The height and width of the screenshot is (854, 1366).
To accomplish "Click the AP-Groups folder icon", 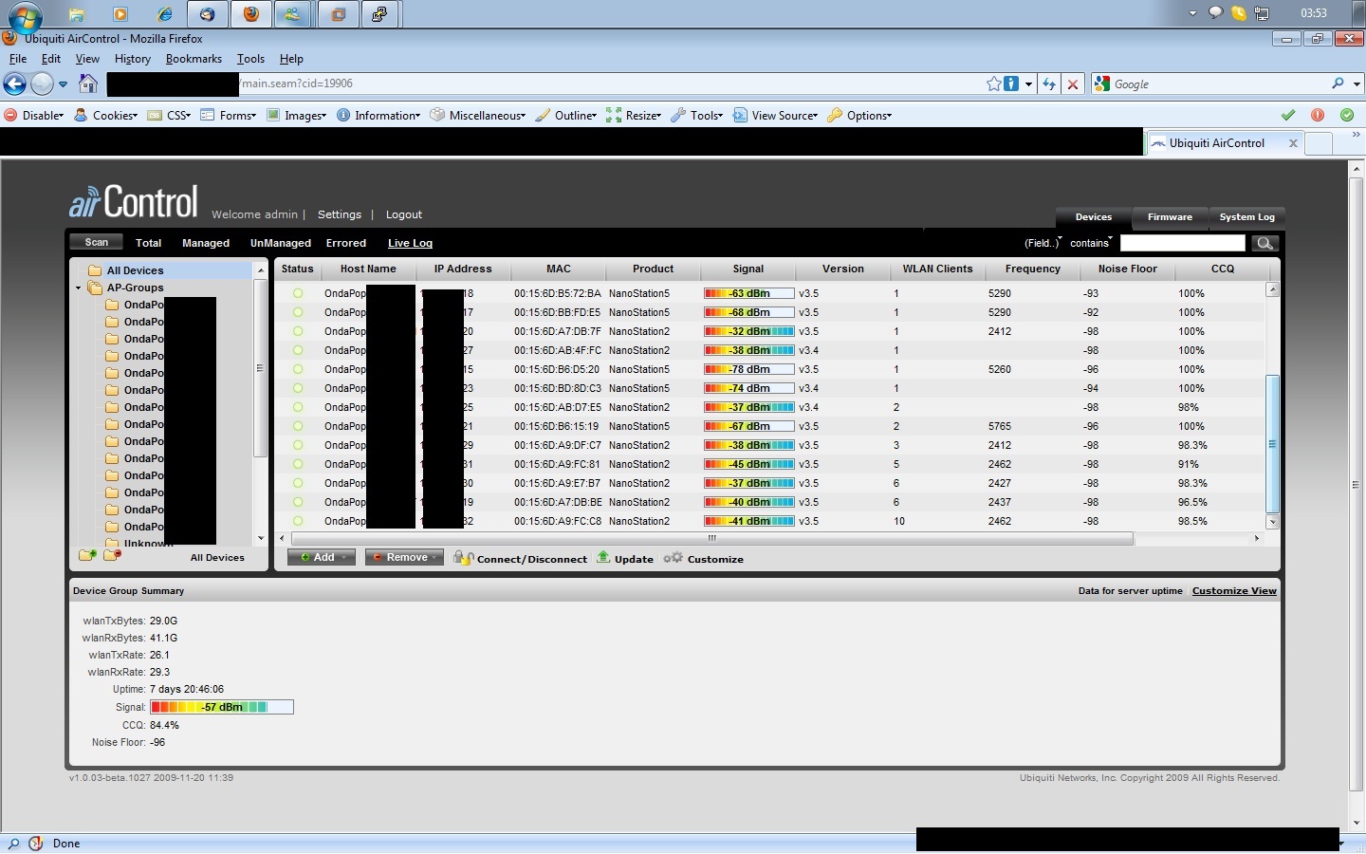I will 95,288.
